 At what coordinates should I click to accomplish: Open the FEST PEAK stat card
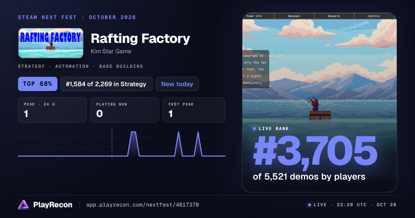click(x=194, y=110)
